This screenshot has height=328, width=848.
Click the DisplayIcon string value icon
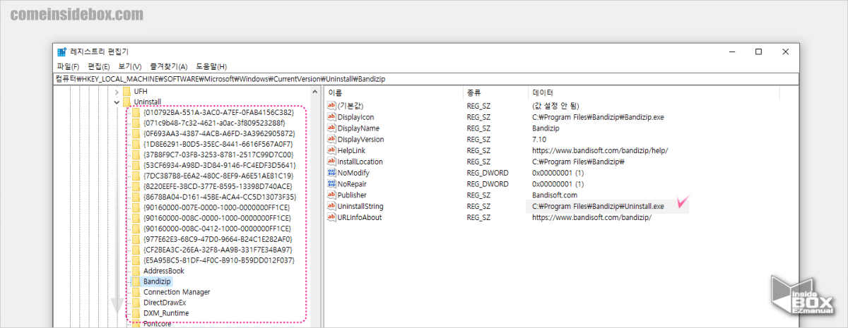pos(331,117)
